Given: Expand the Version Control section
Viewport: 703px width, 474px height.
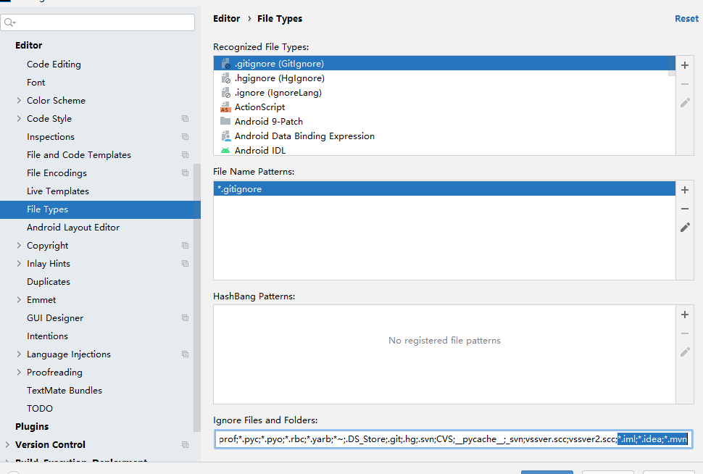Looking at the screenshot, I should [x=7, y=445].
